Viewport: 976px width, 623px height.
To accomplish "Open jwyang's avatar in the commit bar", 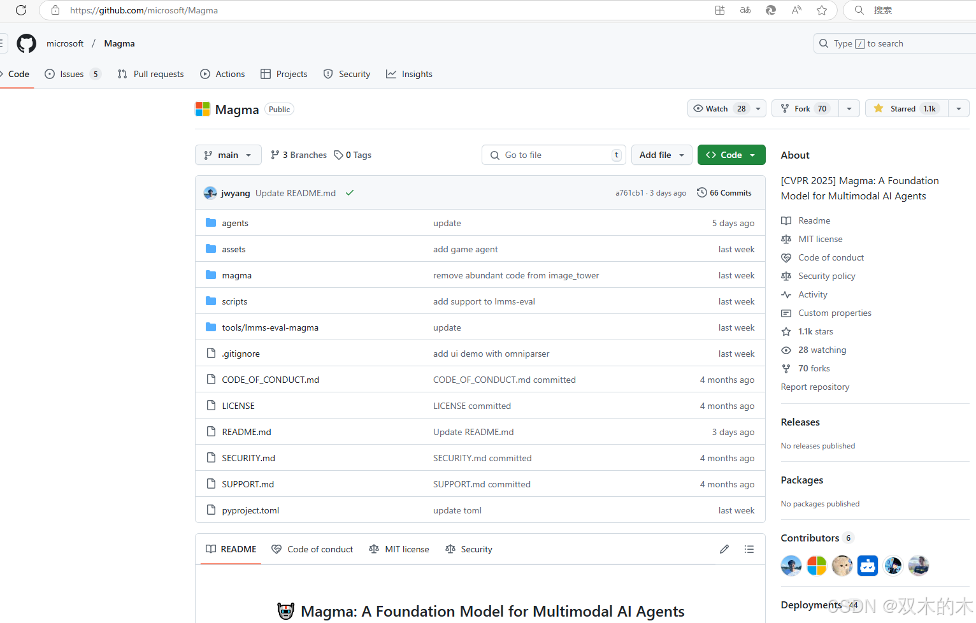I will click(210, 193).
